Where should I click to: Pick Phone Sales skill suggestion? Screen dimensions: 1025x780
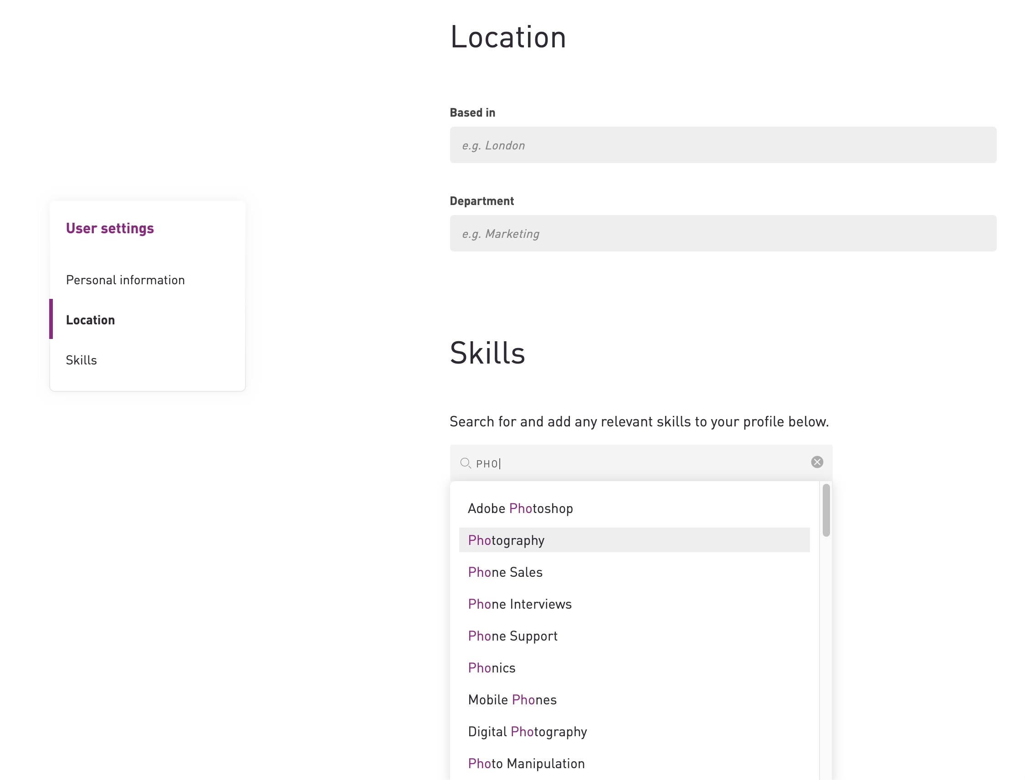505,572
